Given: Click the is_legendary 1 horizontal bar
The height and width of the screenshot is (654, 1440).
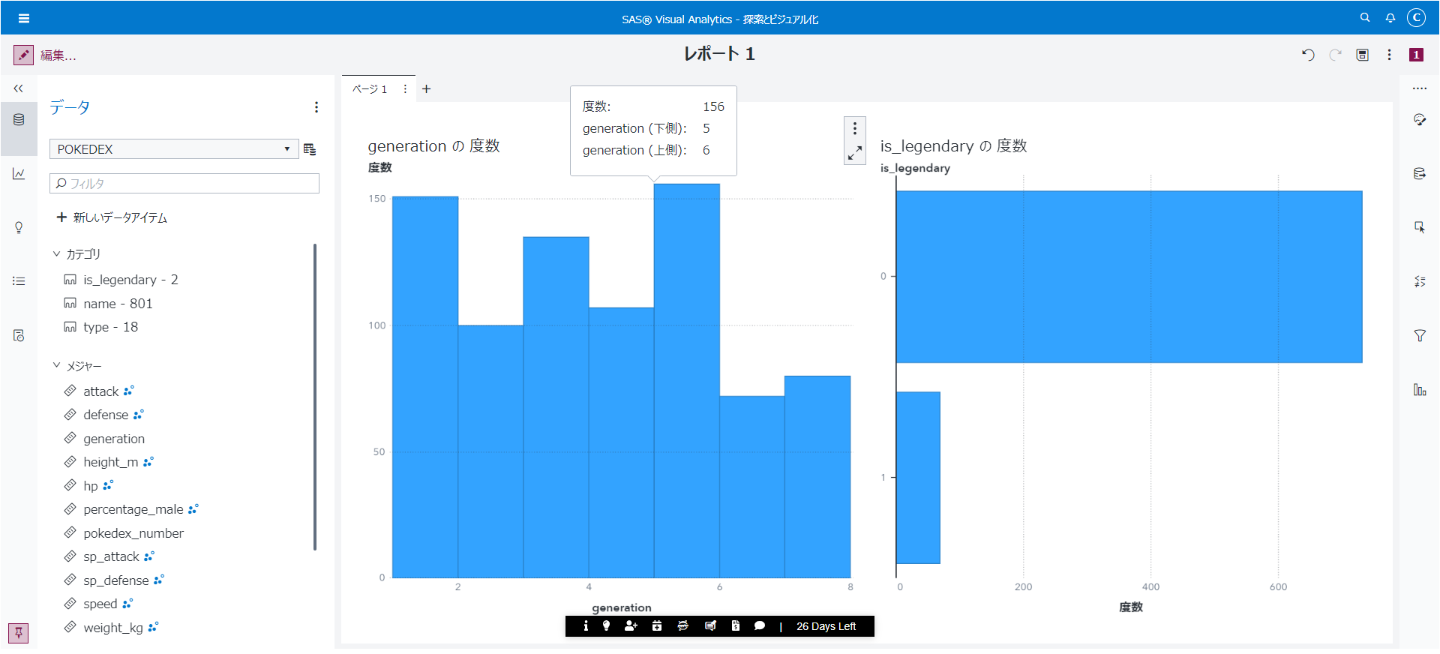Looking at the screenshot, I should tap(918, 478).
